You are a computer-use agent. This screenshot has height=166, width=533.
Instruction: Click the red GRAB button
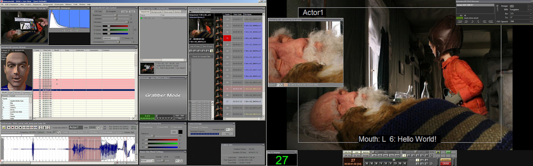(x=446, y=163)
